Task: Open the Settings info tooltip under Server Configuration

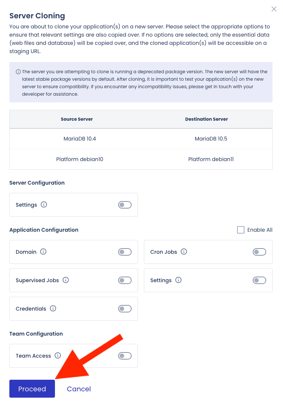Action: coord(44,204)
